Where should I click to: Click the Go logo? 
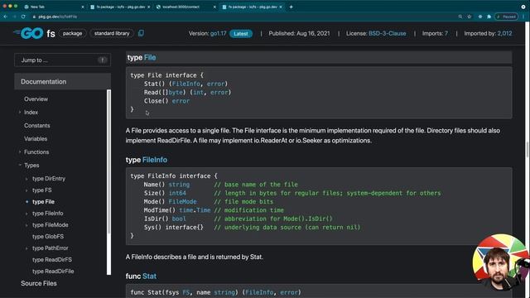(28, 33)
